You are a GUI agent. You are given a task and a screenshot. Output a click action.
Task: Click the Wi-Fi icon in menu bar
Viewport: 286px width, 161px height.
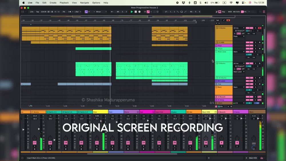(x=231, y=3)
